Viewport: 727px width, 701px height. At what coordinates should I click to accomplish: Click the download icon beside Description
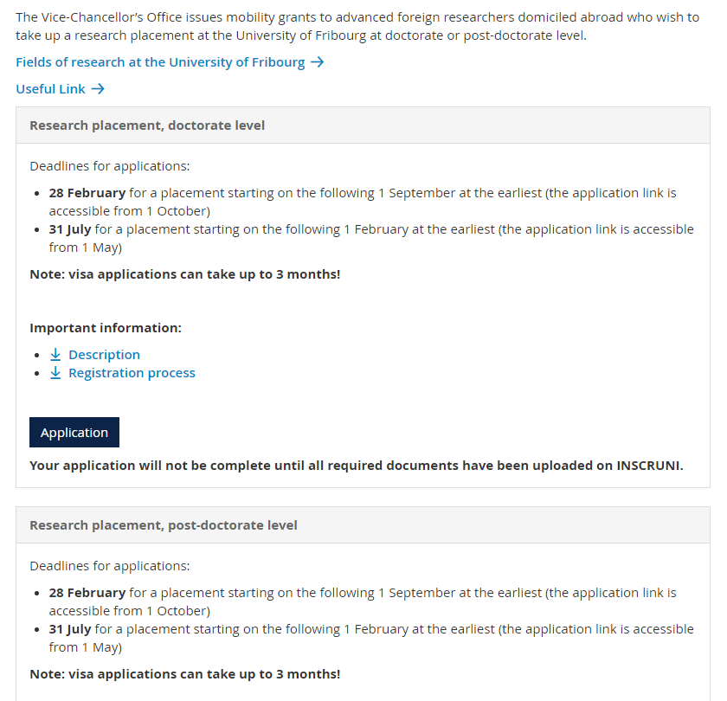(55, 355)
